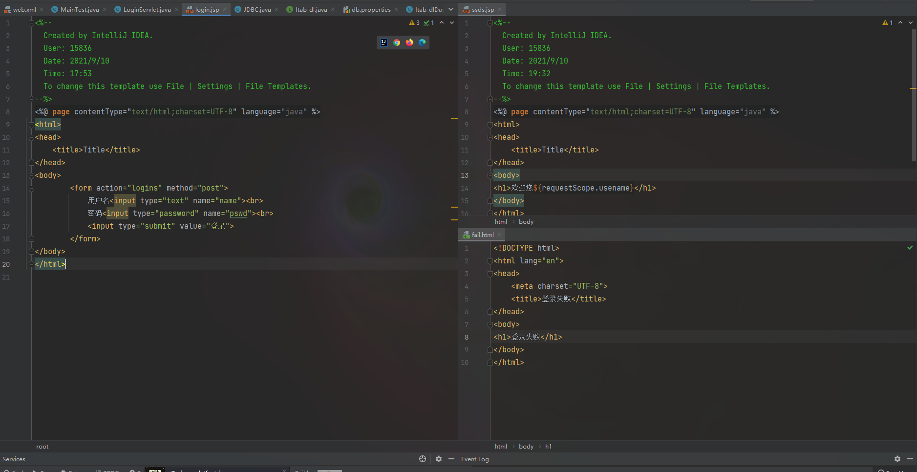Open login.jsp in Chrome browser
The height and width of the screenshot is (472, 917).
pyautogui.click(x=397, y=43)
